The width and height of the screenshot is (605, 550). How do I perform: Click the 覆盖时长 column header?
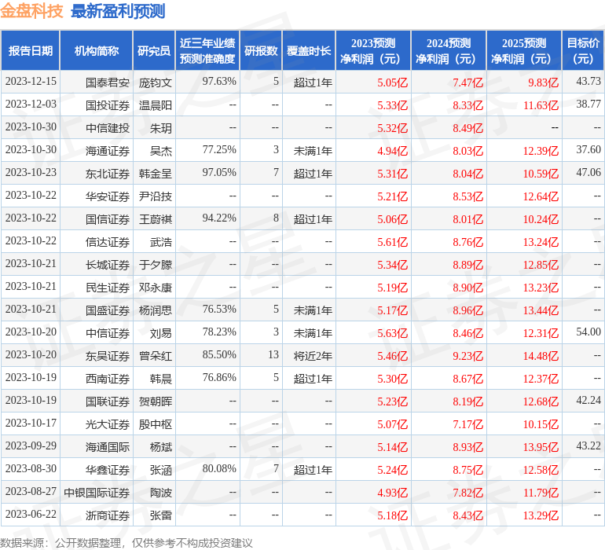click(x=309, y=50)
